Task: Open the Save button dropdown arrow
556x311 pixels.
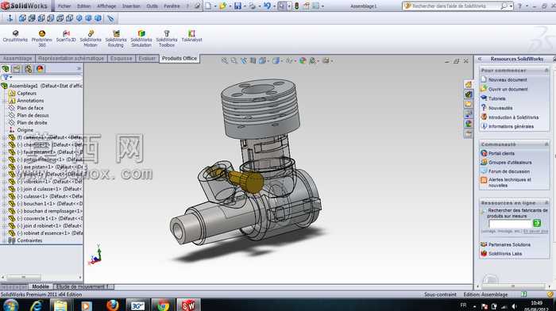Action: 245,6
